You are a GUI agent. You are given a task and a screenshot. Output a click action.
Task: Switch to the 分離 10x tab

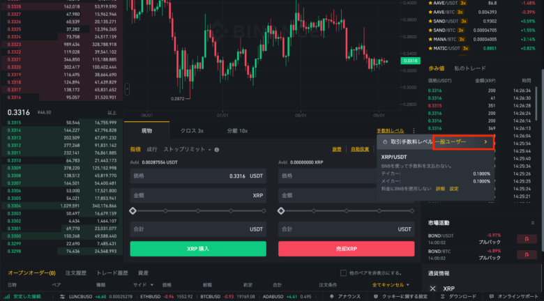(237, 131)
